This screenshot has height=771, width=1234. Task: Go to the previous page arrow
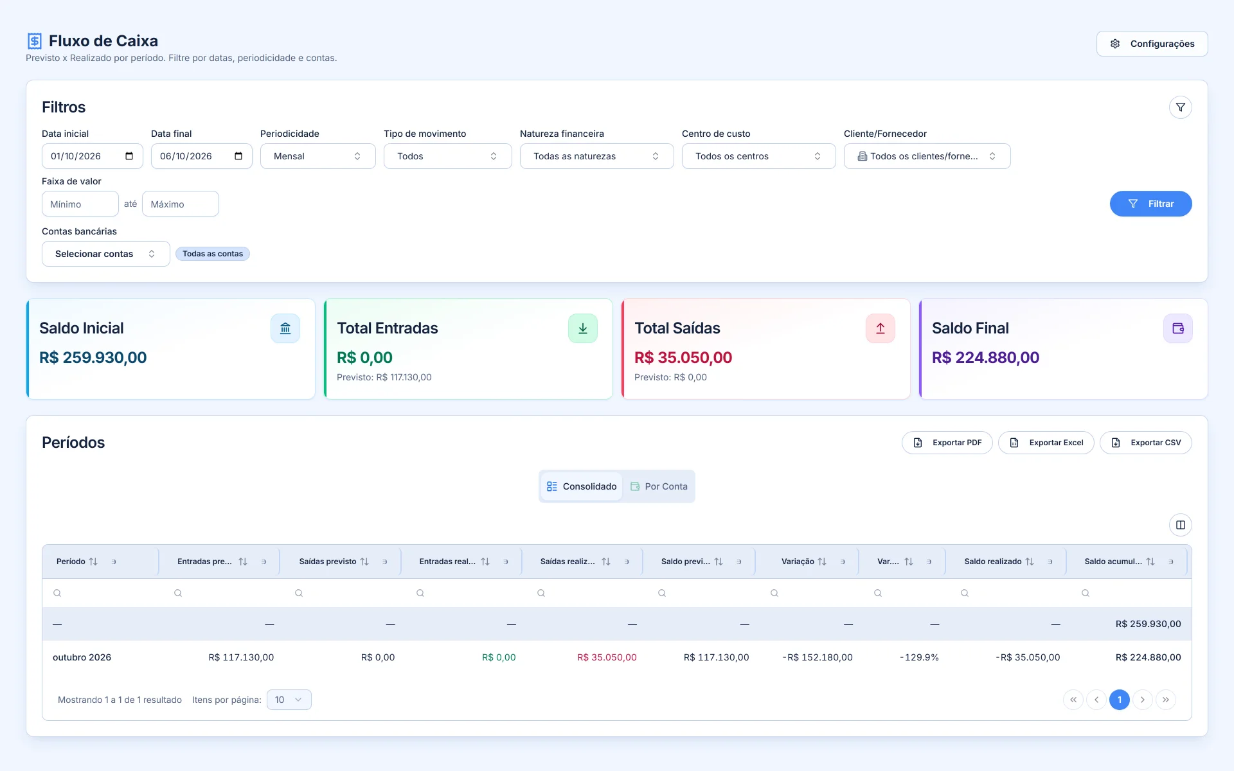1096,700
